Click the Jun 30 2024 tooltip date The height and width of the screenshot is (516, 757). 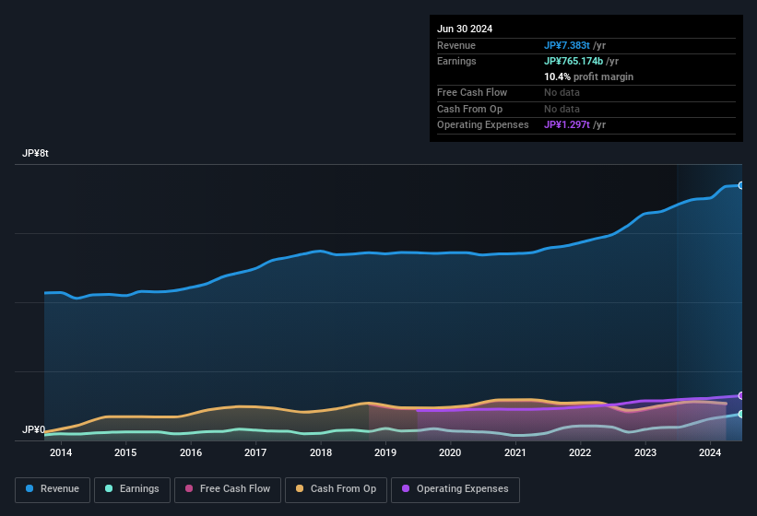tap(465, 29)
